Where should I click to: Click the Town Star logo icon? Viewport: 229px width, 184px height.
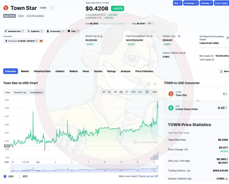(6, 8)
